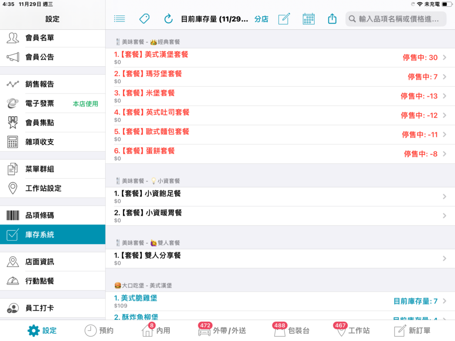Refresh the current inventory list

pos(168,19)
